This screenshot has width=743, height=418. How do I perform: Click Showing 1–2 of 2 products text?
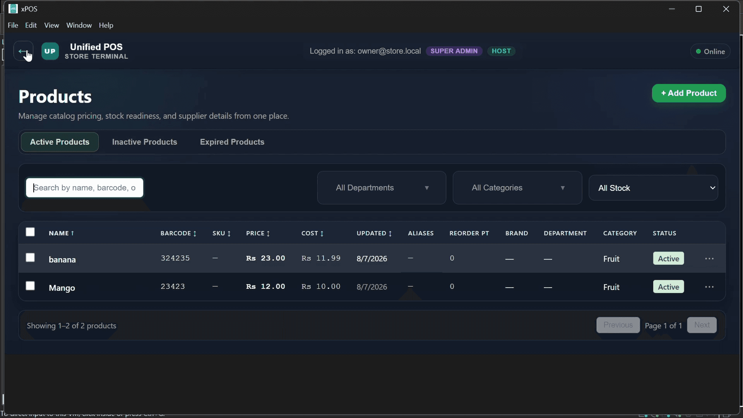pyautogui.click(x=72, y=326)
